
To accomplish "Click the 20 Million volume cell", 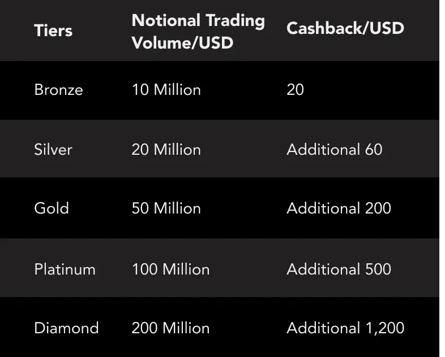I will 166,150.
